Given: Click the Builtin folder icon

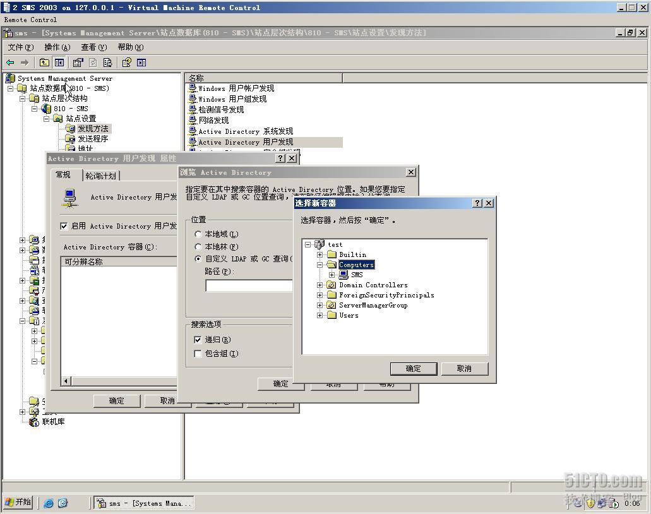Looking at the screenshot, I should pyautogui.click(x=331, y=254).
